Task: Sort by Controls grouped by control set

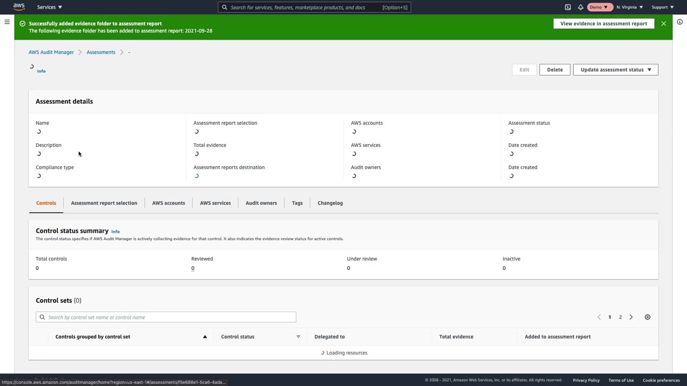Action: [x=131, y=337]
